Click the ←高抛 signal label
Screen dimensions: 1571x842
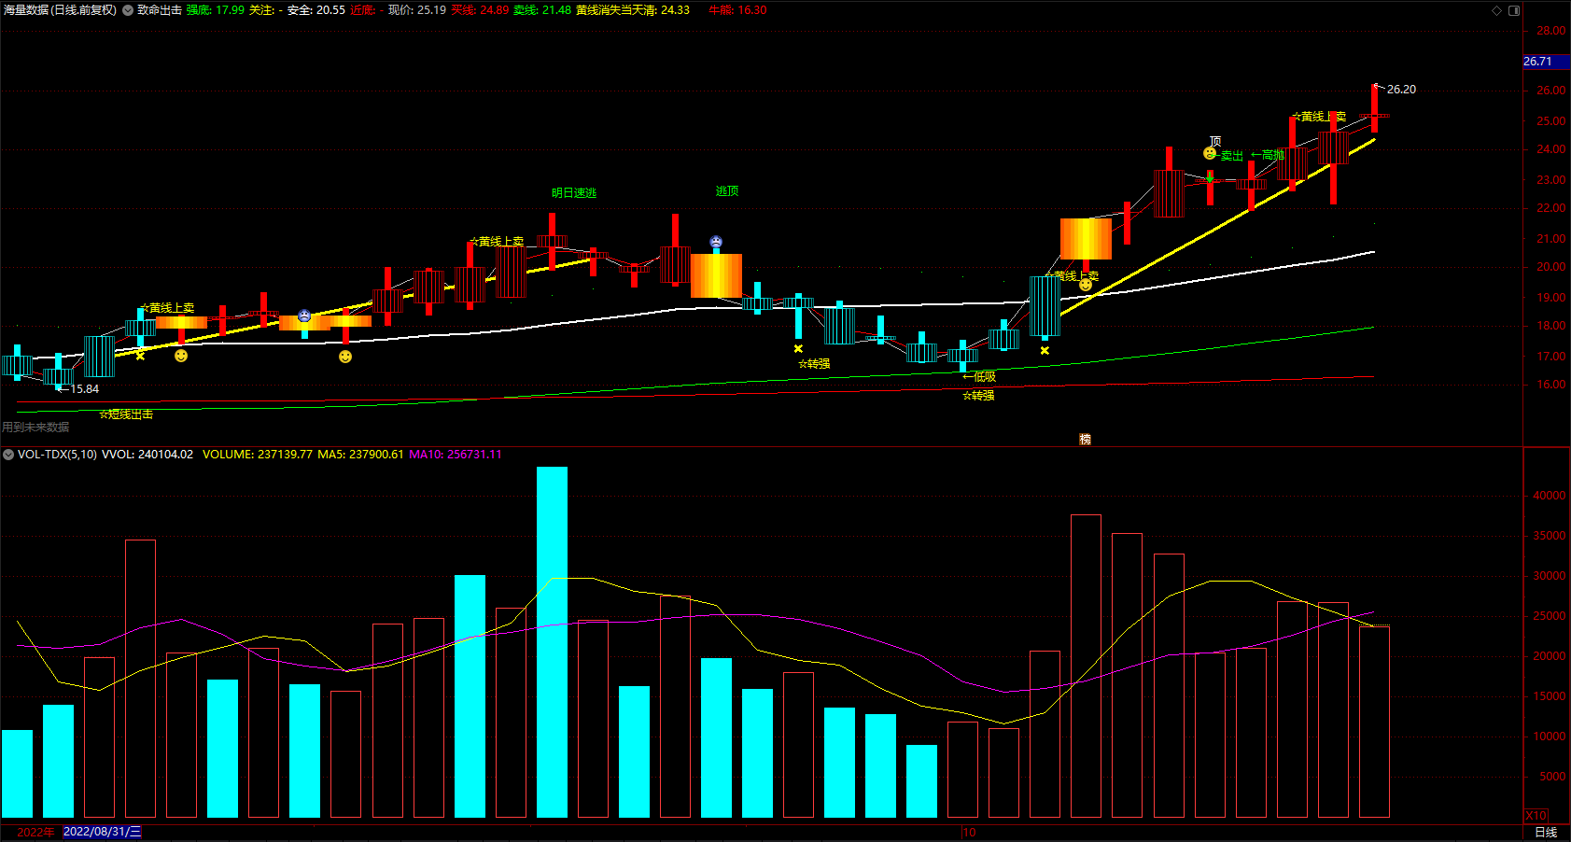1268,156
